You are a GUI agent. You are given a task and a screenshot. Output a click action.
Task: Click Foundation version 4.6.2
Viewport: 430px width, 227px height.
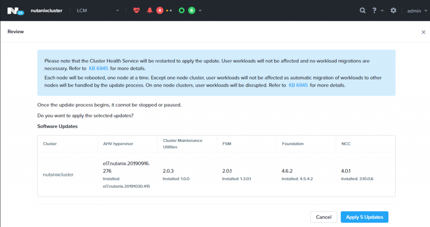(287, 171)
